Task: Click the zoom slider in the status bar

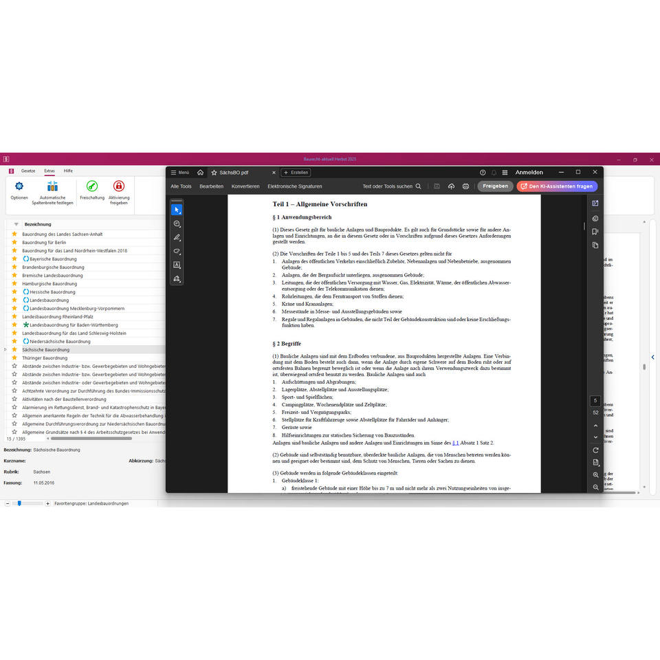Action: [27, 503]
